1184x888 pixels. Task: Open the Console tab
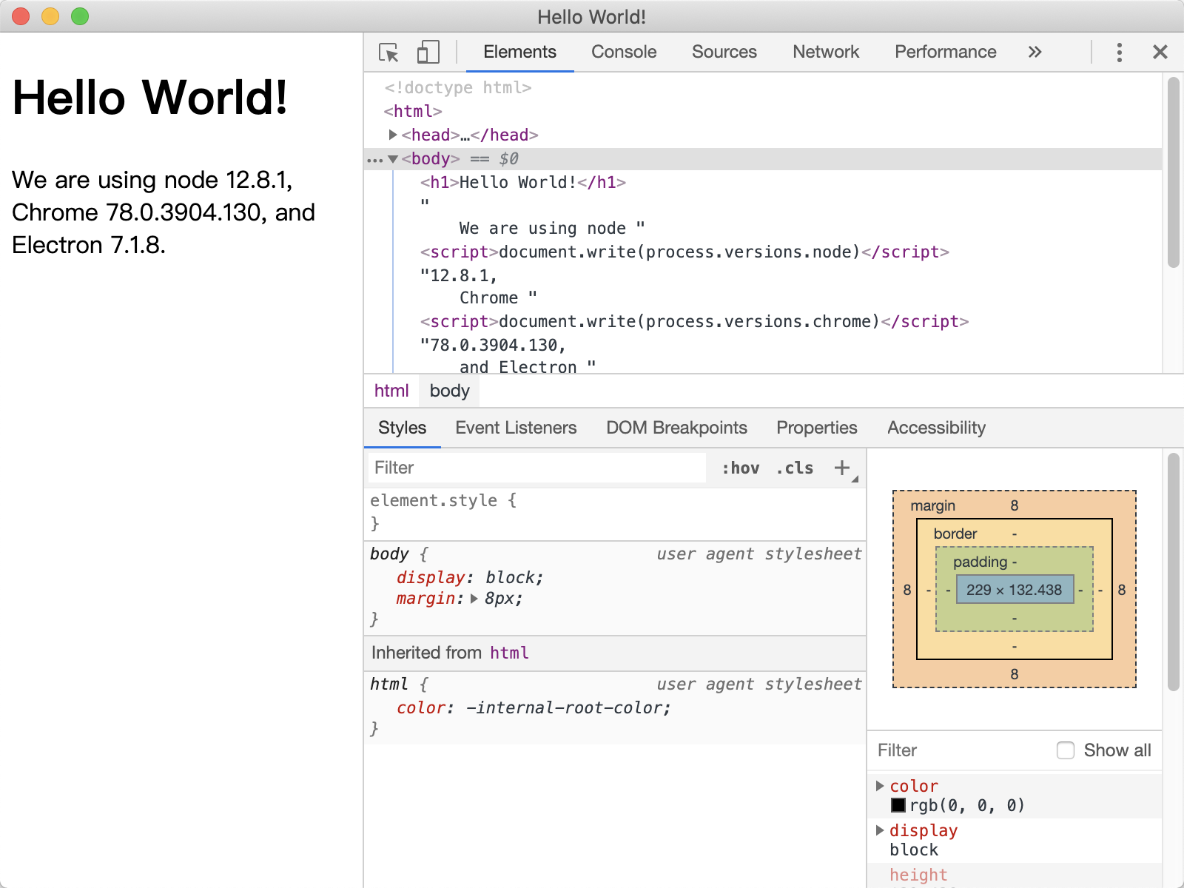pos(624,52)
